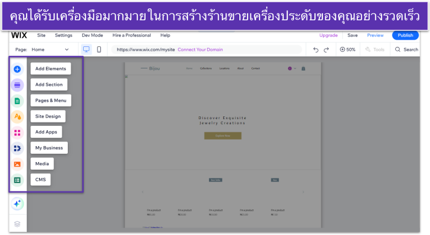Click the Media label

click(42, 164)
